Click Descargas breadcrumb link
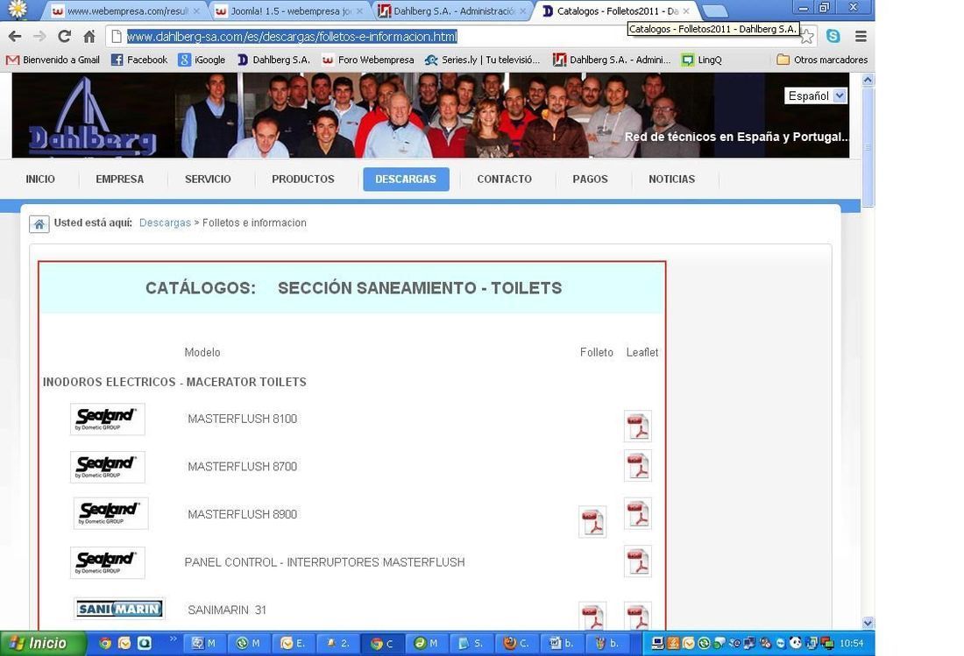964x656 pixels. 165,222
